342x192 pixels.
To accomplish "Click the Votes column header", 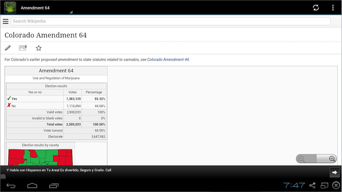I will (x=72, y=92).
